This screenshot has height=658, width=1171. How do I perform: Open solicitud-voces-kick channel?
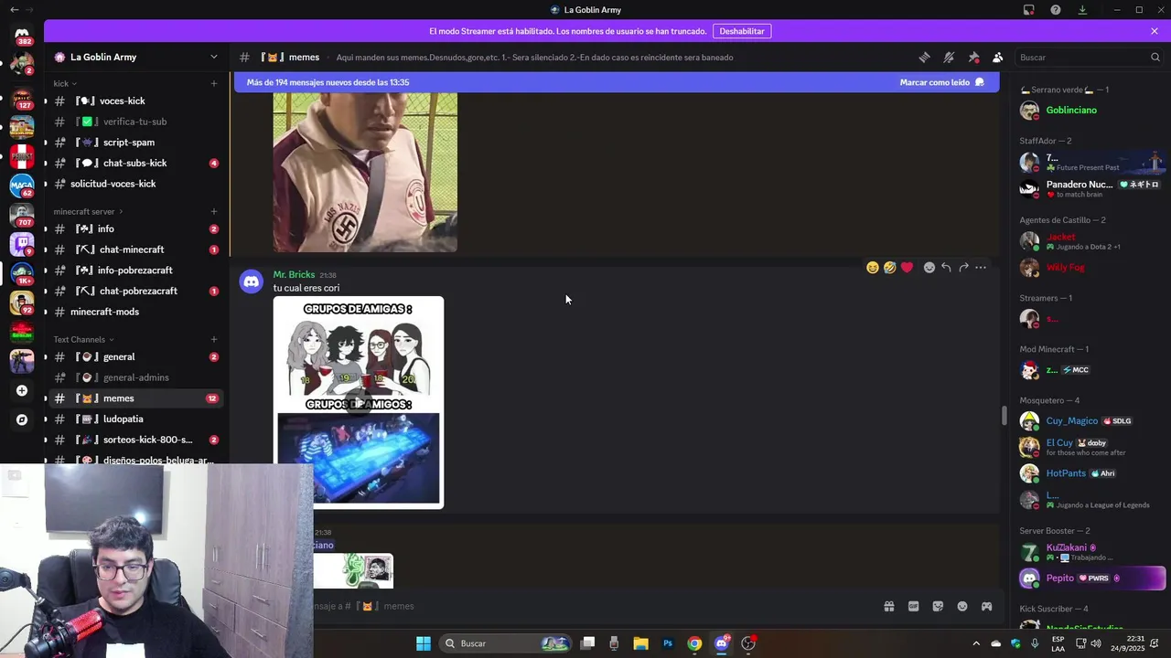tap(135, 184)
